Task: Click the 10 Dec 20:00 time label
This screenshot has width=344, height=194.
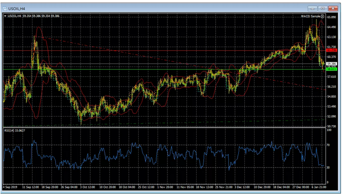Action: click(x=262, y=187)
